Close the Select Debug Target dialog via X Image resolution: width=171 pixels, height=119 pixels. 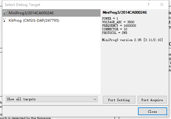(162, 4)
